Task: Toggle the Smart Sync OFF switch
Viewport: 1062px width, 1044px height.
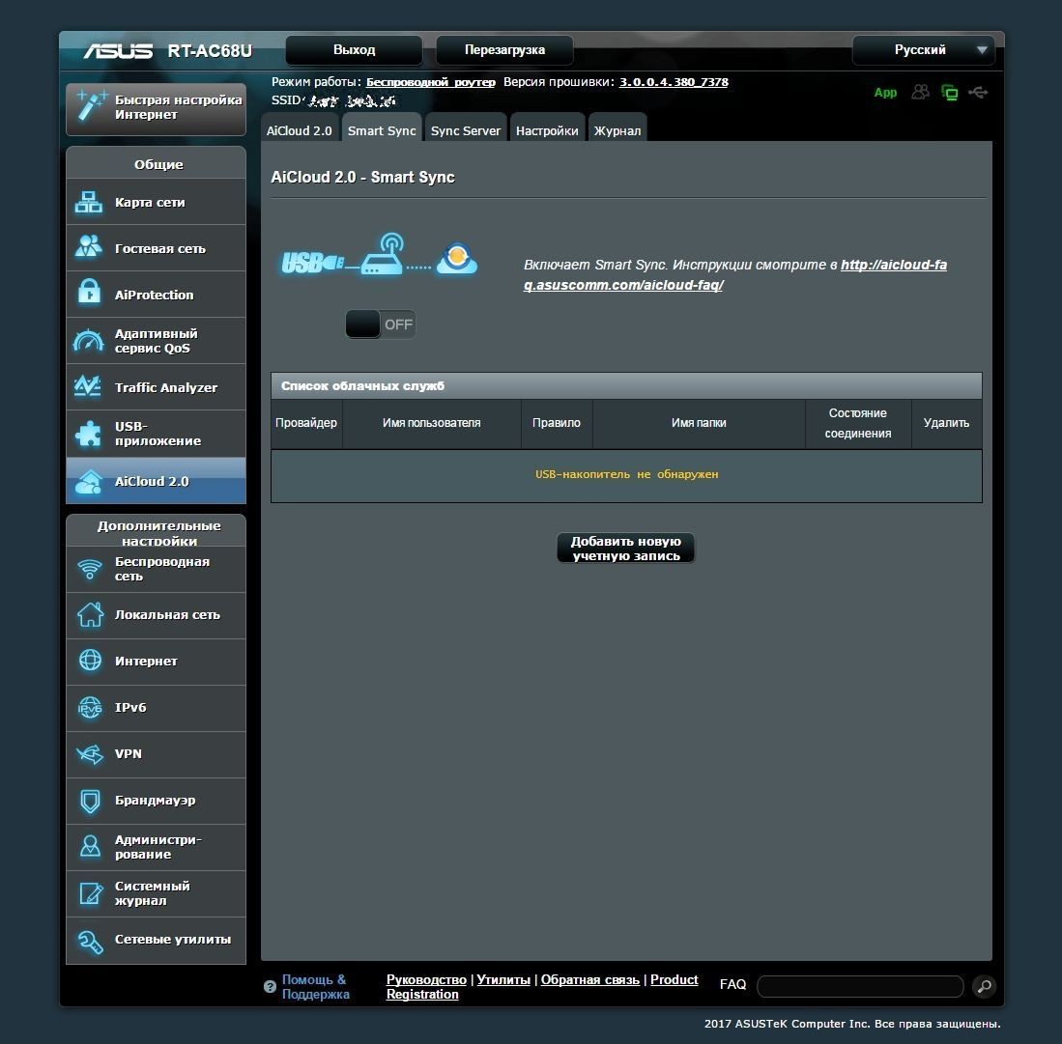Action: pos(381,324)
